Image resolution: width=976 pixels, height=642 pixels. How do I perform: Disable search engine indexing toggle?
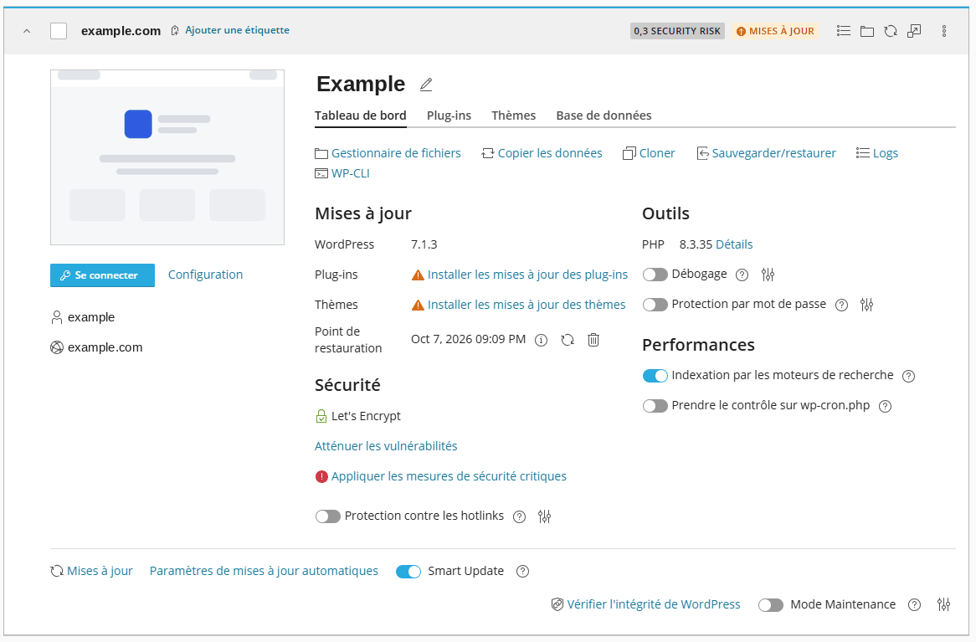[655, 376]
